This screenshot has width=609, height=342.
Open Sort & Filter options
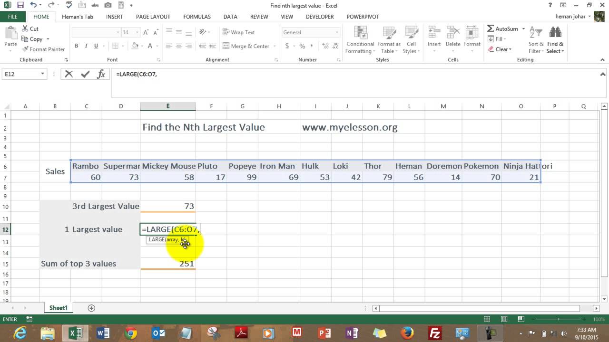point(536,39)
